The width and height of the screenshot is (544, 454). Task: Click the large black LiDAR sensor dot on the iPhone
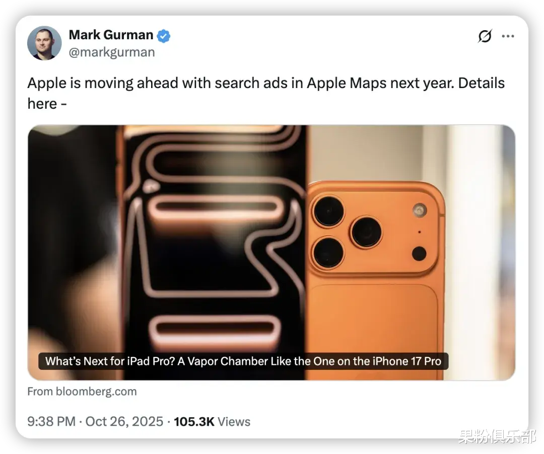pyautogui.click(x=419, y=254)
